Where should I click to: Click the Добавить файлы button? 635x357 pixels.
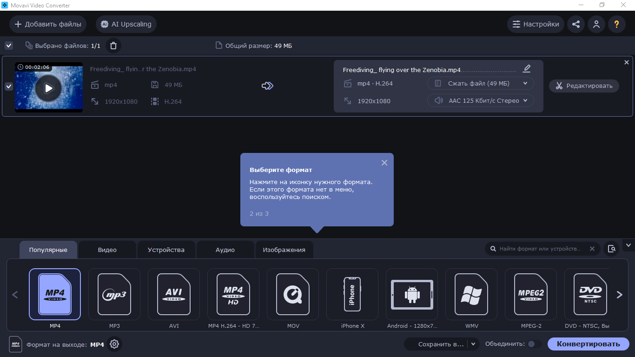pos(48,24)
